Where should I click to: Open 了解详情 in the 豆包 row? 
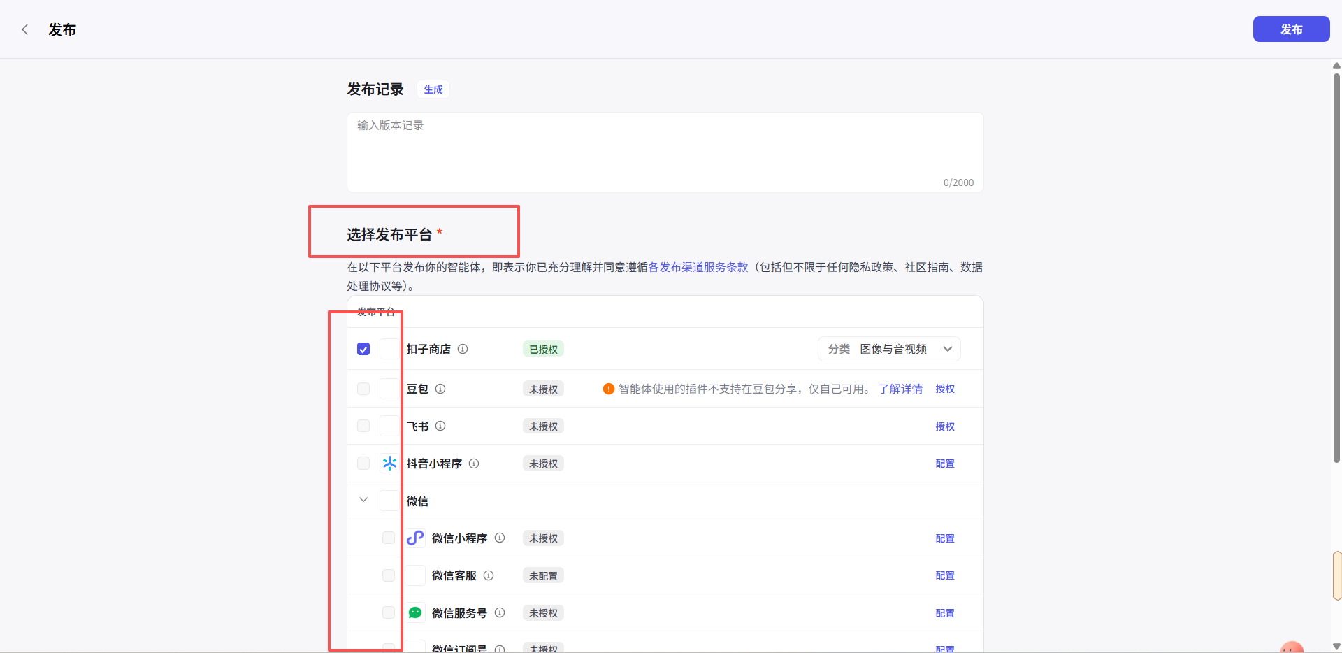[x=900, y=389]
